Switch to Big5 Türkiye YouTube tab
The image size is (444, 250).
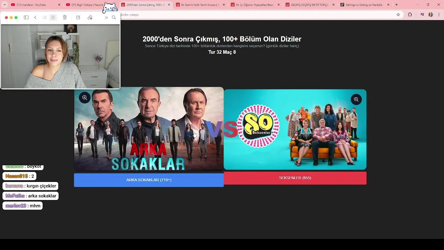click(x=84, y=5)
